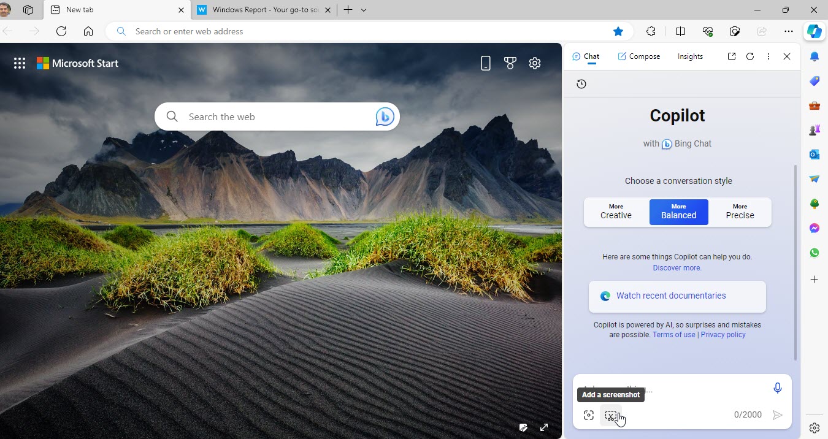828x439 pixels.
Task: Click the Microsoft Start logo
Action: [x=77, y=63]
